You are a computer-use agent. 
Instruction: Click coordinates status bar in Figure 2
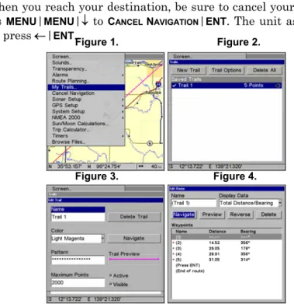coord(227,166)
